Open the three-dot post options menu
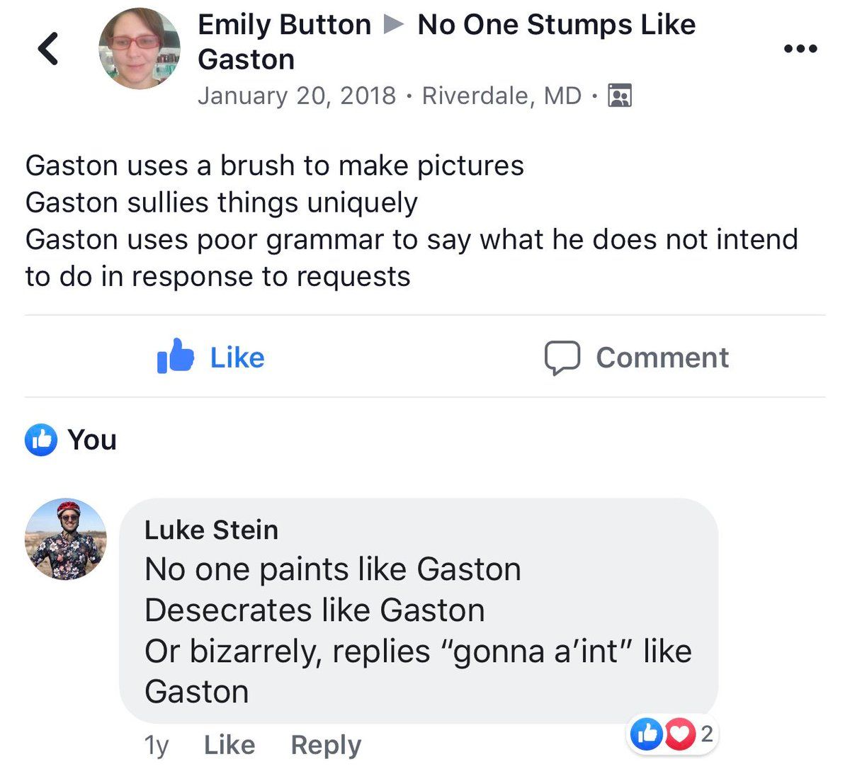The image size is (850, 769). [801, 49]
